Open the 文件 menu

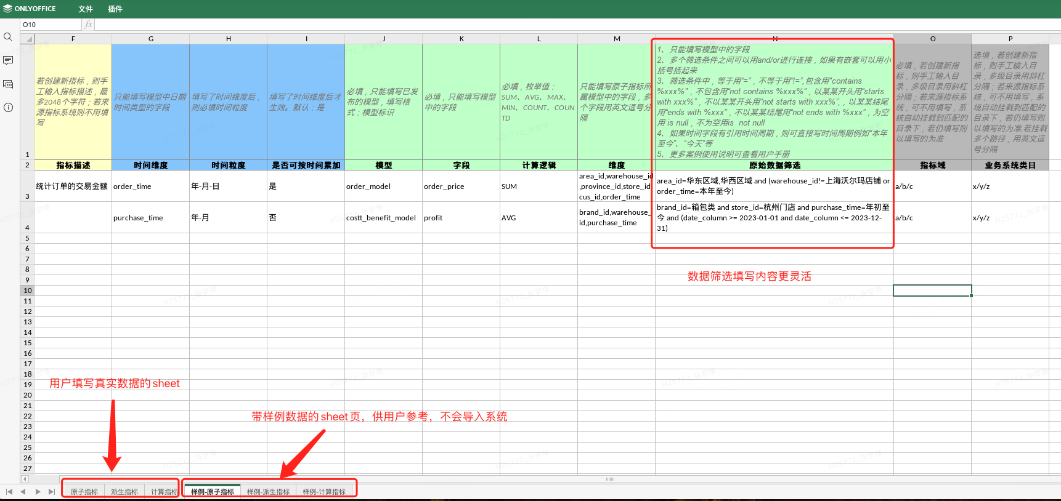tap(86, 9)
